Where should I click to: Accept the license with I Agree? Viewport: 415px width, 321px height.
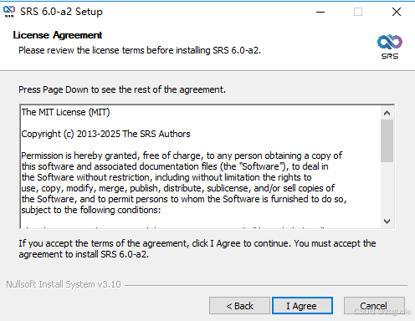[x=302, y=306]
